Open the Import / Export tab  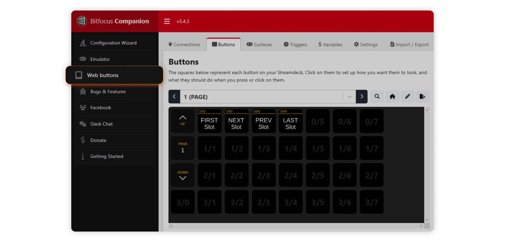[409, 44]
